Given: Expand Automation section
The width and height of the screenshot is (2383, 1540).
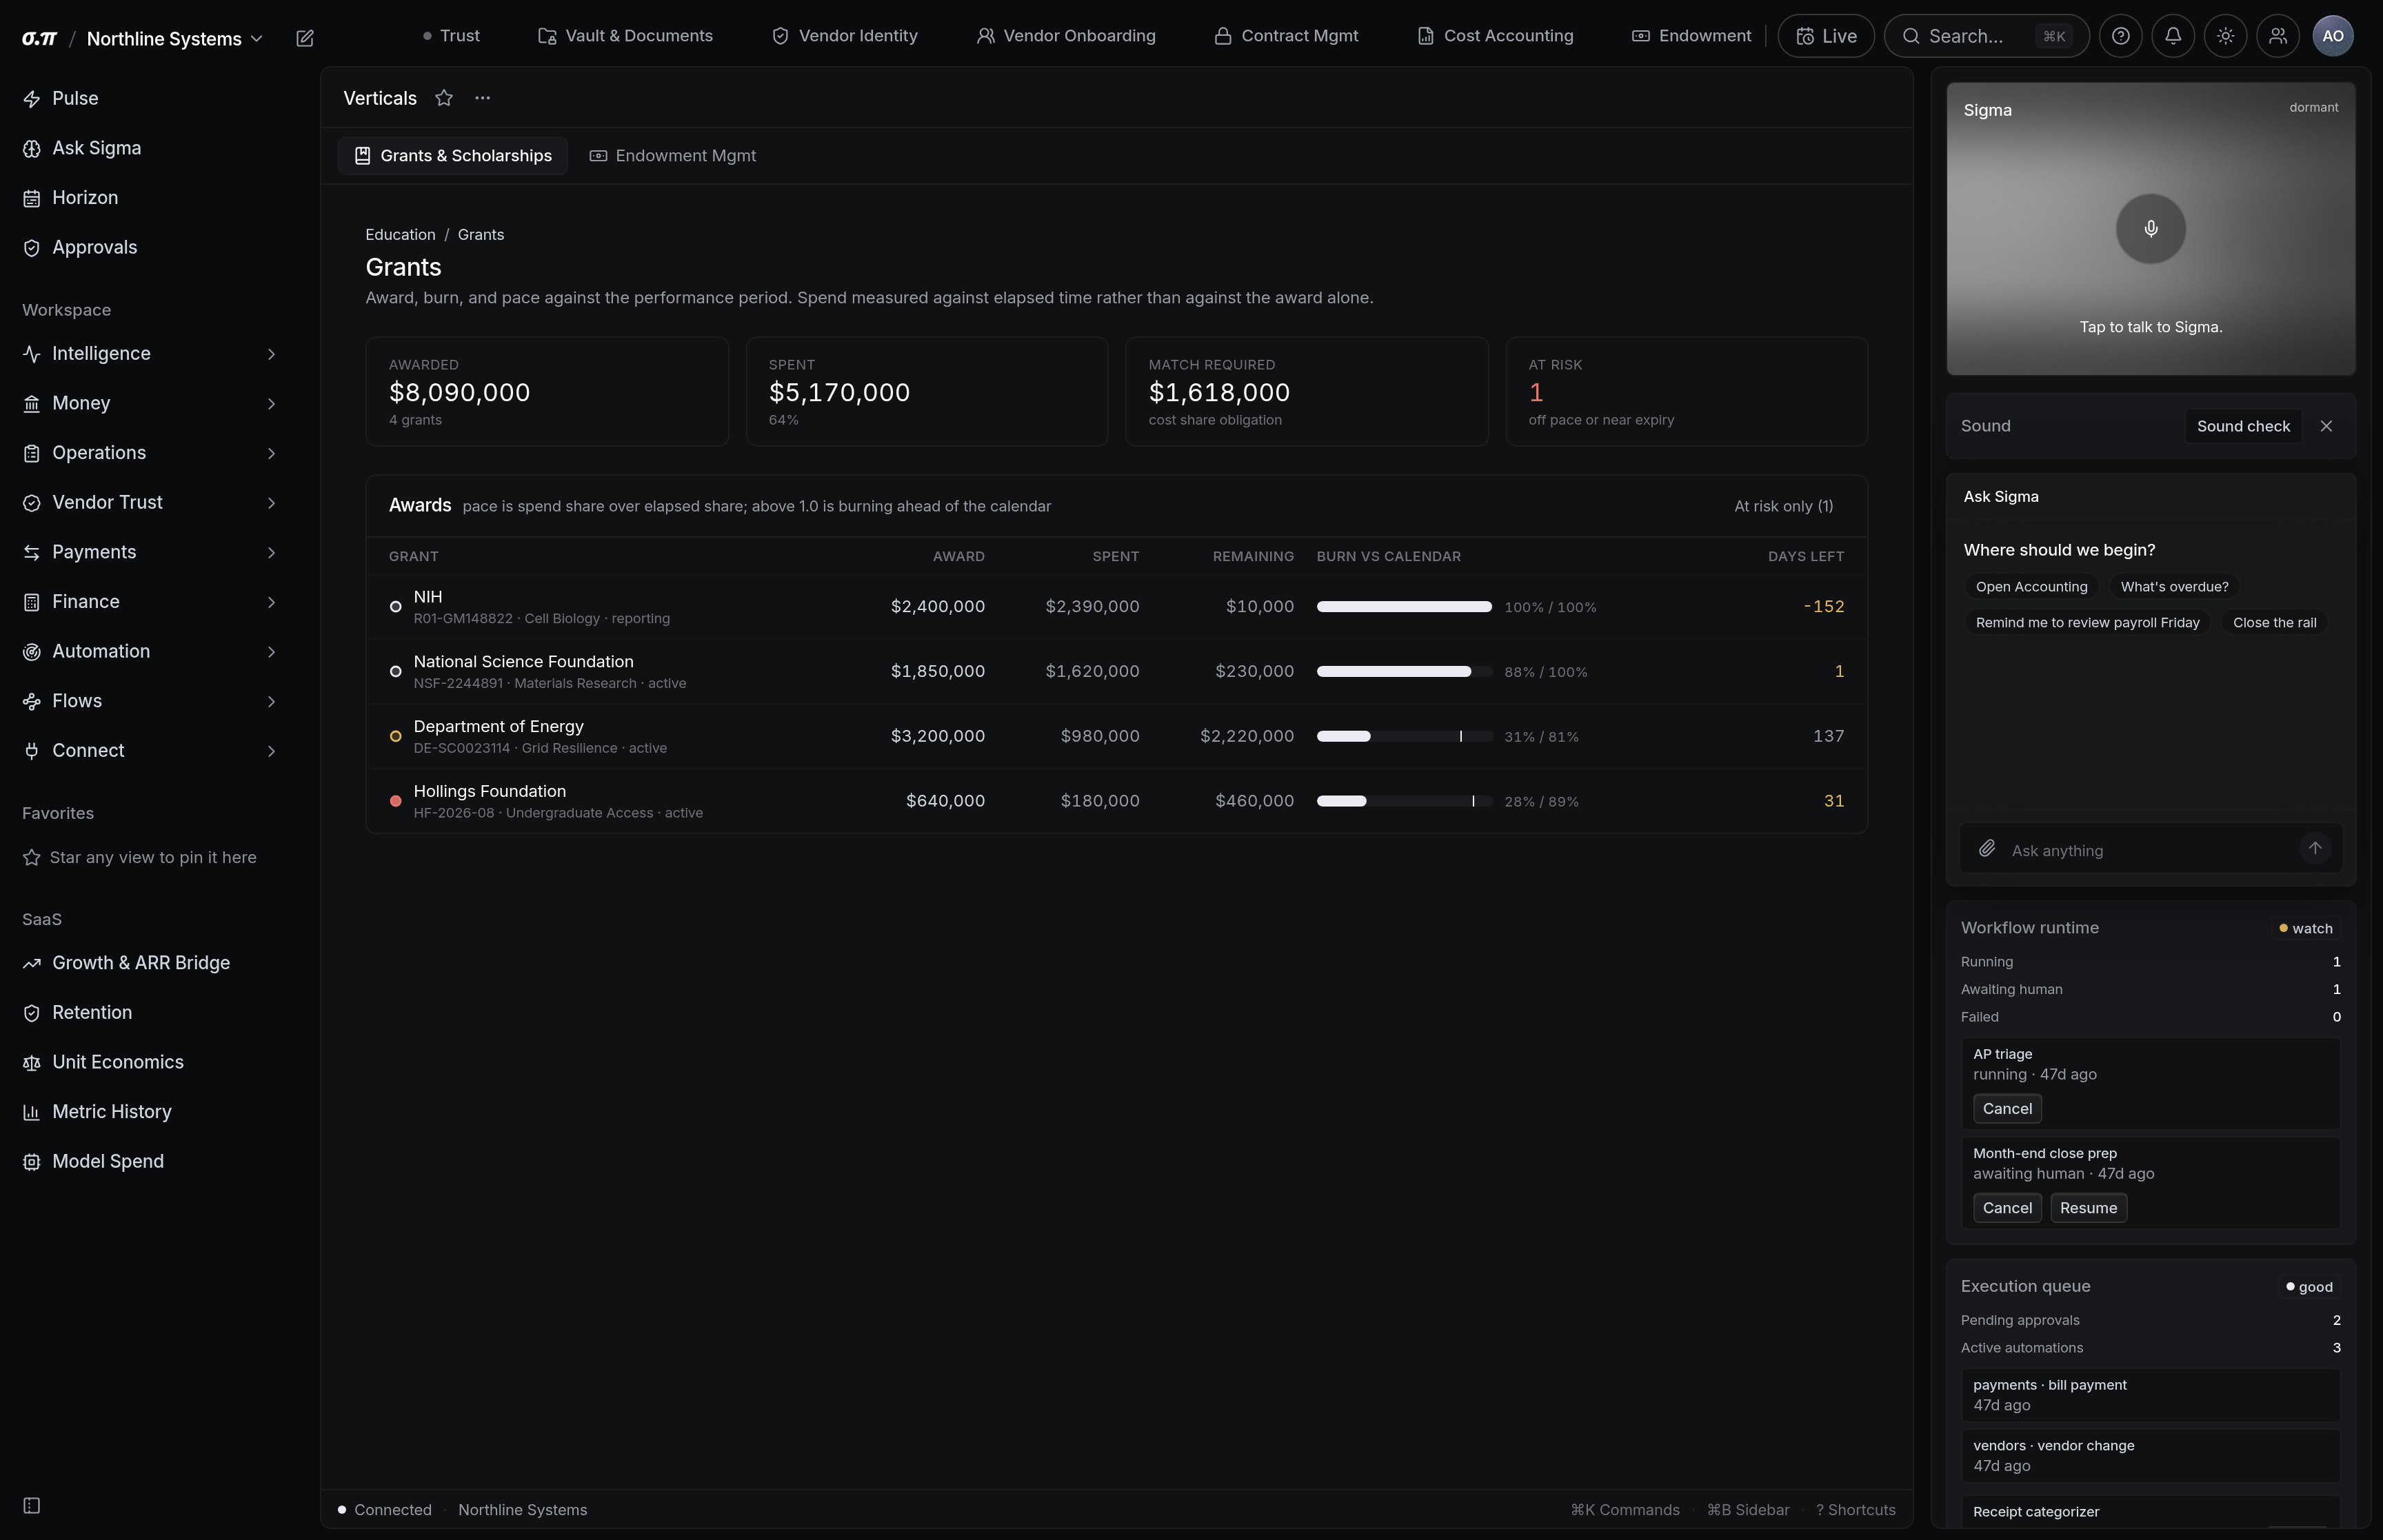Looking at the screenshot, I should 150,651.
